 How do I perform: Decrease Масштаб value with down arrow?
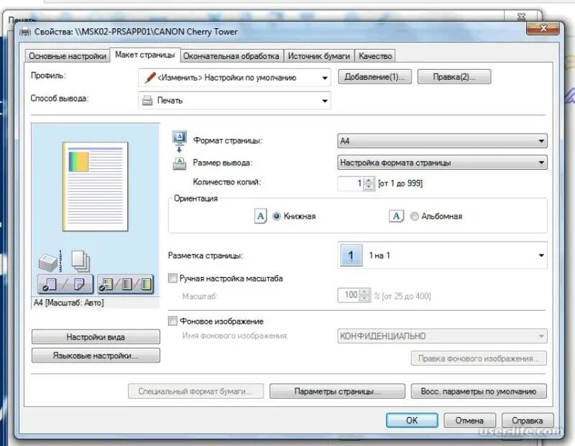click(x=364, y=298)
